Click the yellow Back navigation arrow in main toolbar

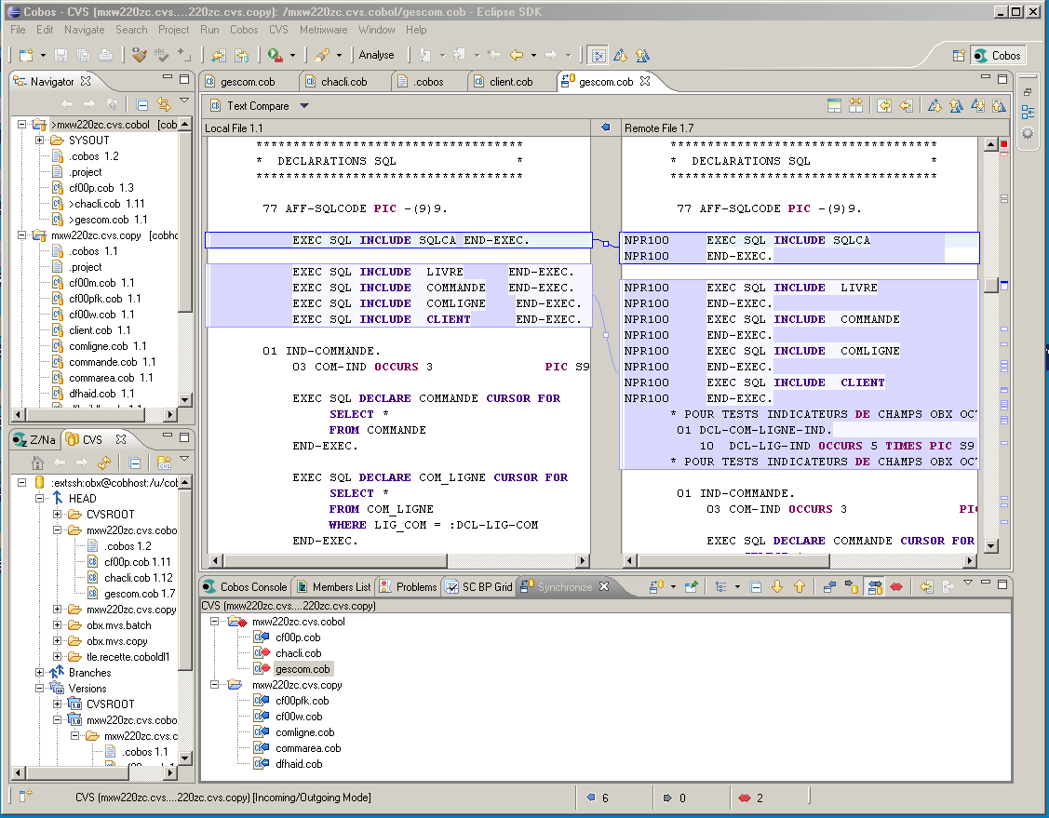(x=517, y=56)
